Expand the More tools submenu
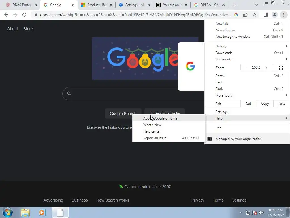Image resolution: width=290 pixels, height=218 pixels. point(247,95)
